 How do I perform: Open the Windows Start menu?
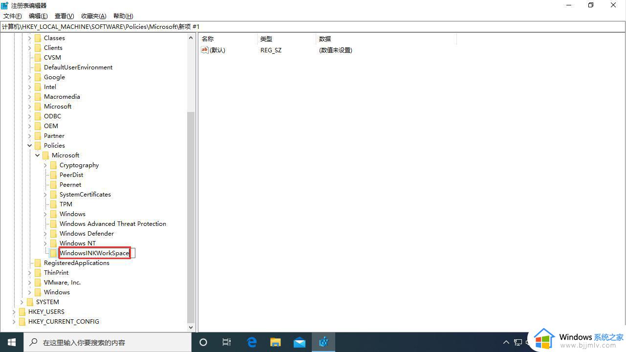pyautogui.click(x=12, y=342)
